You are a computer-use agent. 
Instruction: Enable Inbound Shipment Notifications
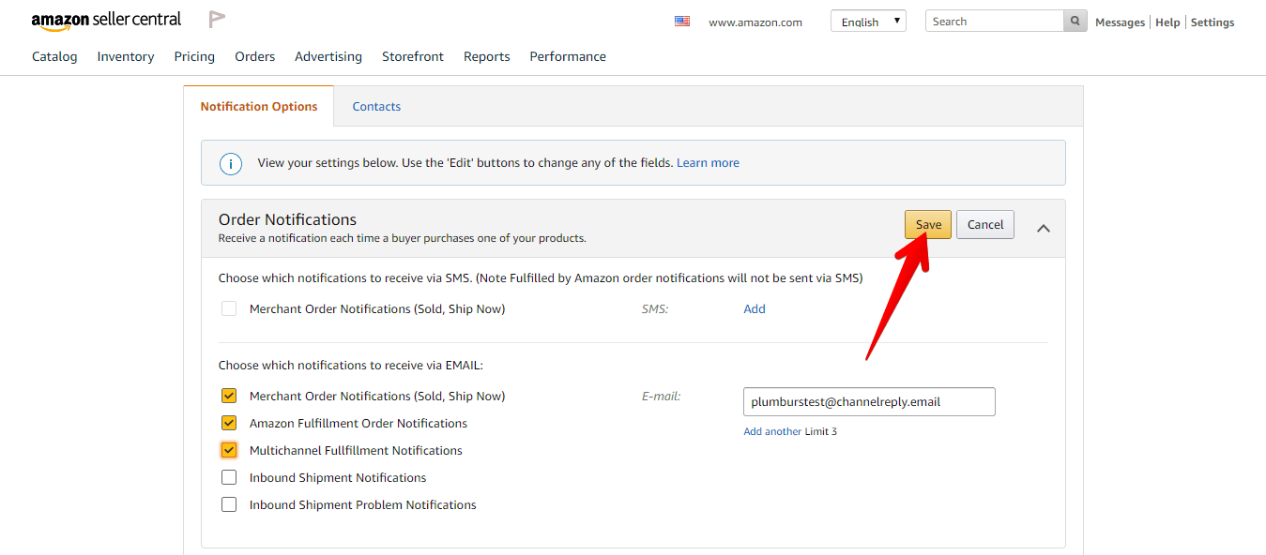pyautogui.click(x=229, y=476)
